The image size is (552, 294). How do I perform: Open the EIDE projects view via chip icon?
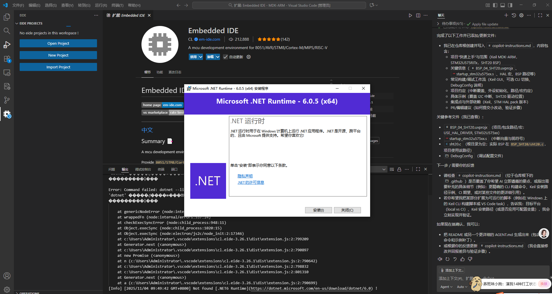pos(7,114)
